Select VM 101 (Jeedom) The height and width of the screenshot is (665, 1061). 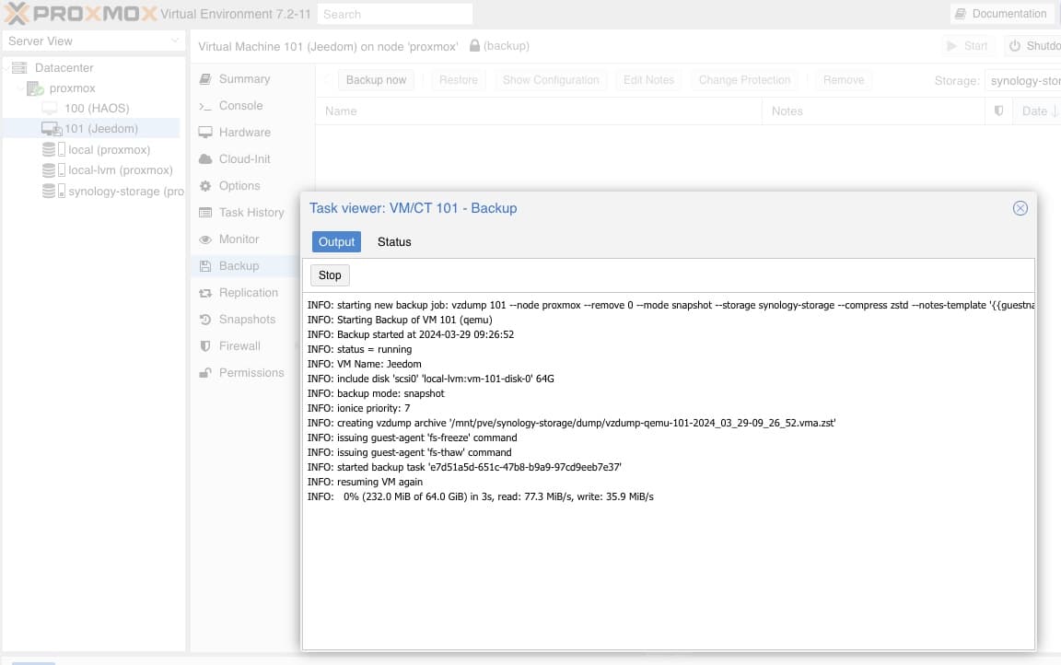[100, 129]
